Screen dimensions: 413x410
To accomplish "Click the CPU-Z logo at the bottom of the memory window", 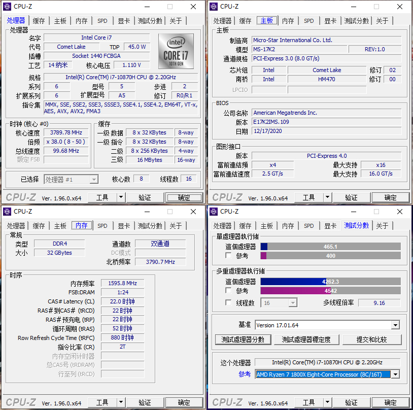I will [x=20, y=402].
